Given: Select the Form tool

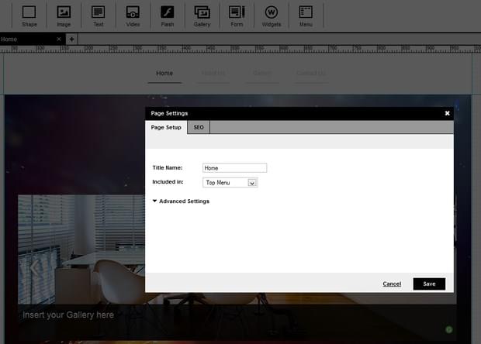Looking at the screenshot, I should tap(237, 16).
